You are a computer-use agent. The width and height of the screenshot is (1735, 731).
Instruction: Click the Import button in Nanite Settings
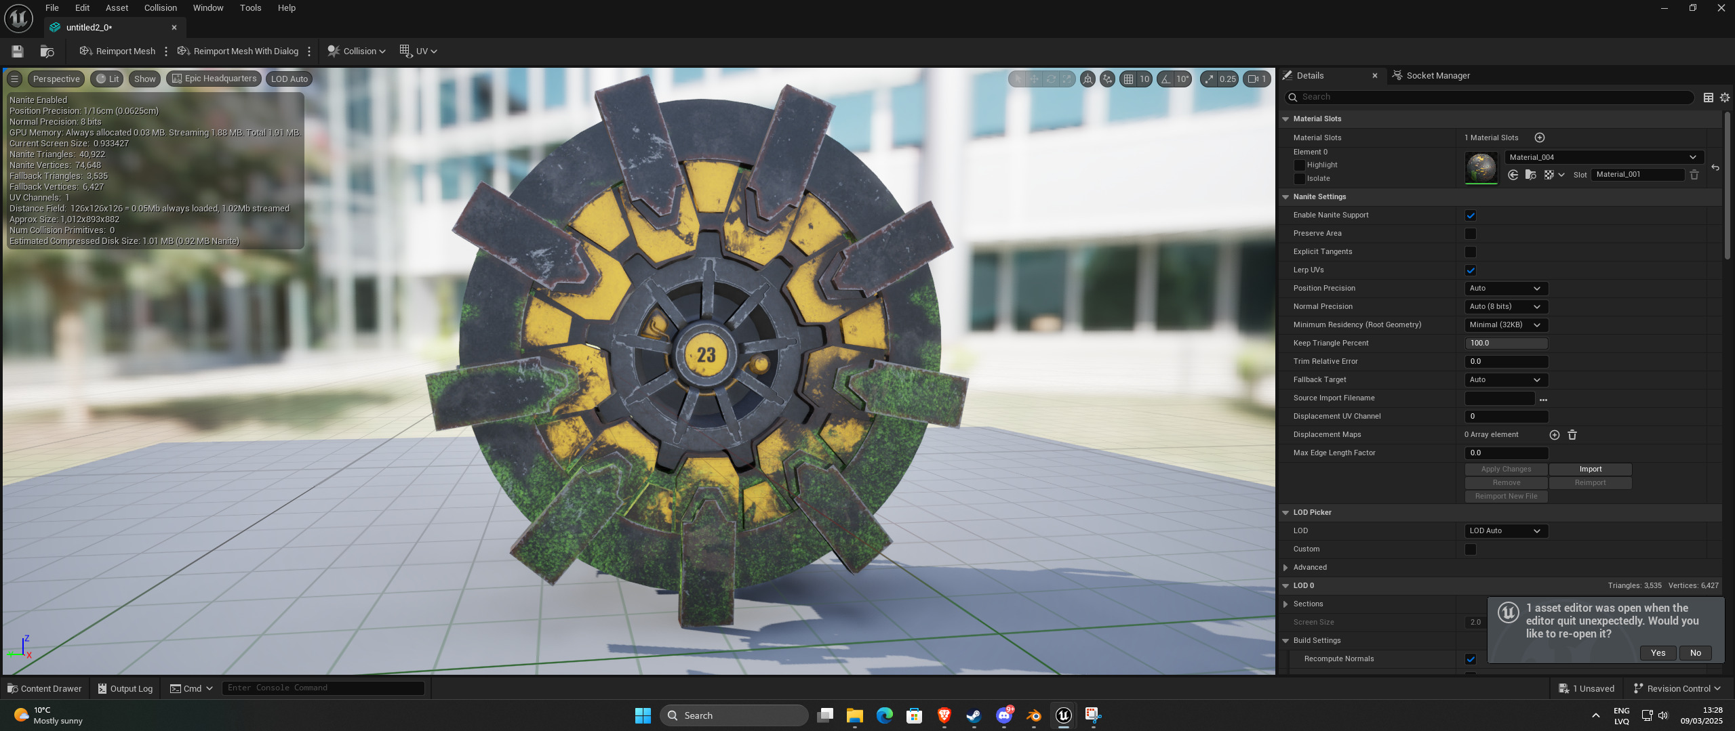coord(1590,469)
